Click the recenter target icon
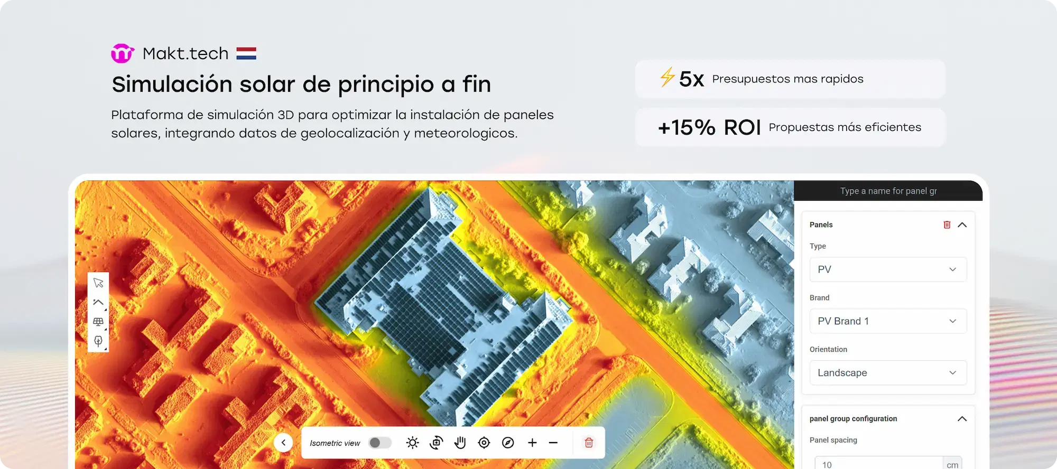 click(x=484, y=443)
